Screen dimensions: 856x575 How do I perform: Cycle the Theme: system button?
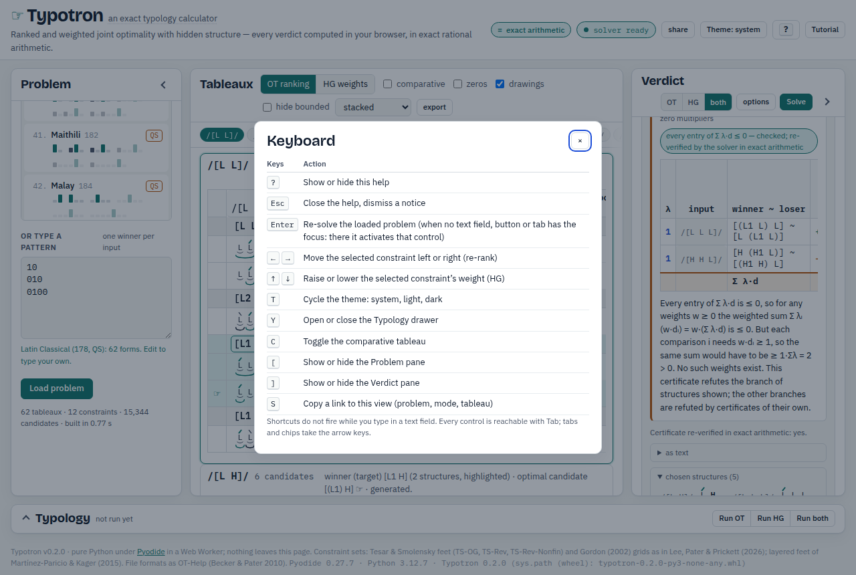coord(734,29)
